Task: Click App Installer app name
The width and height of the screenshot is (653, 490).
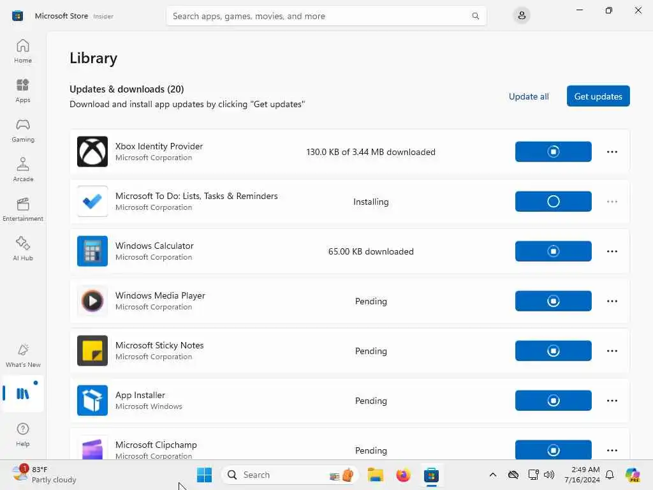Action: pos(140,395)
